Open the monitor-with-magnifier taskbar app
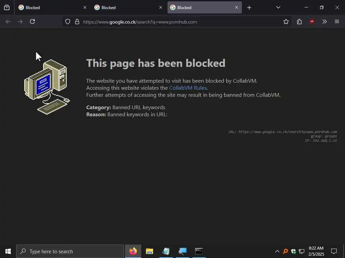 [182, 251]
